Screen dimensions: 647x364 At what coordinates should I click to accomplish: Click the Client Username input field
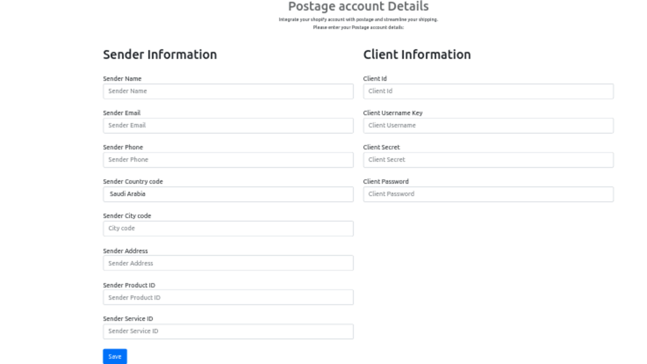pos(488,126)
